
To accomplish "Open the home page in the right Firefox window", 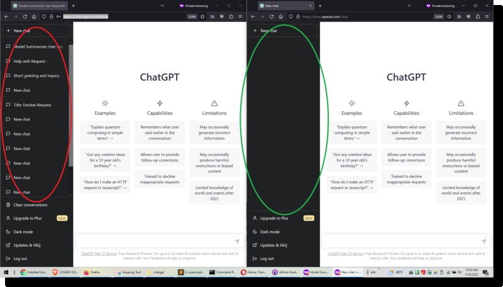I will [281, 17].
